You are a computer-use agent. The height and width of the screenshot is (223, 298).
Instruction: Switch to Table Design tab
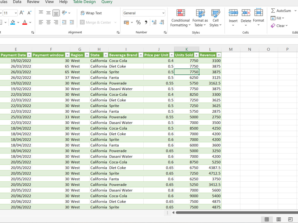click(84, 2)
